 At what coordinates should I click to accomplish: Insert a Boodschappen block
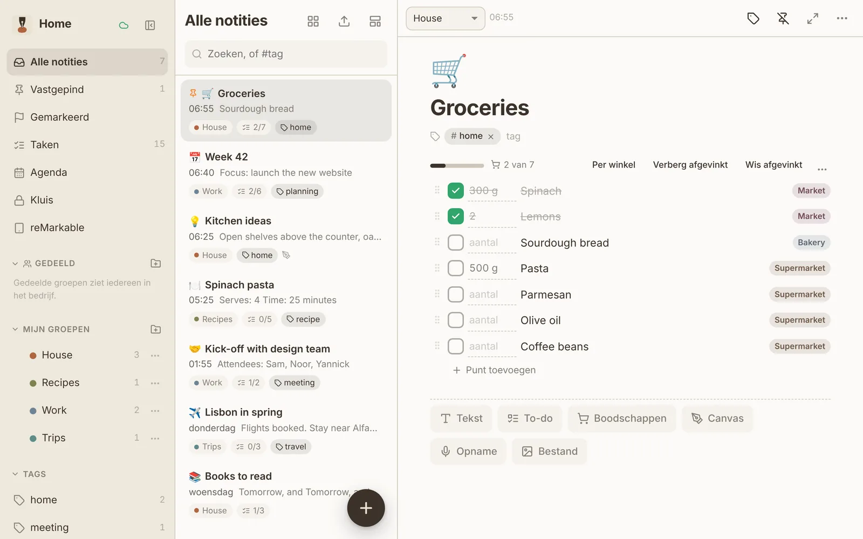click(x=622, y=419)
